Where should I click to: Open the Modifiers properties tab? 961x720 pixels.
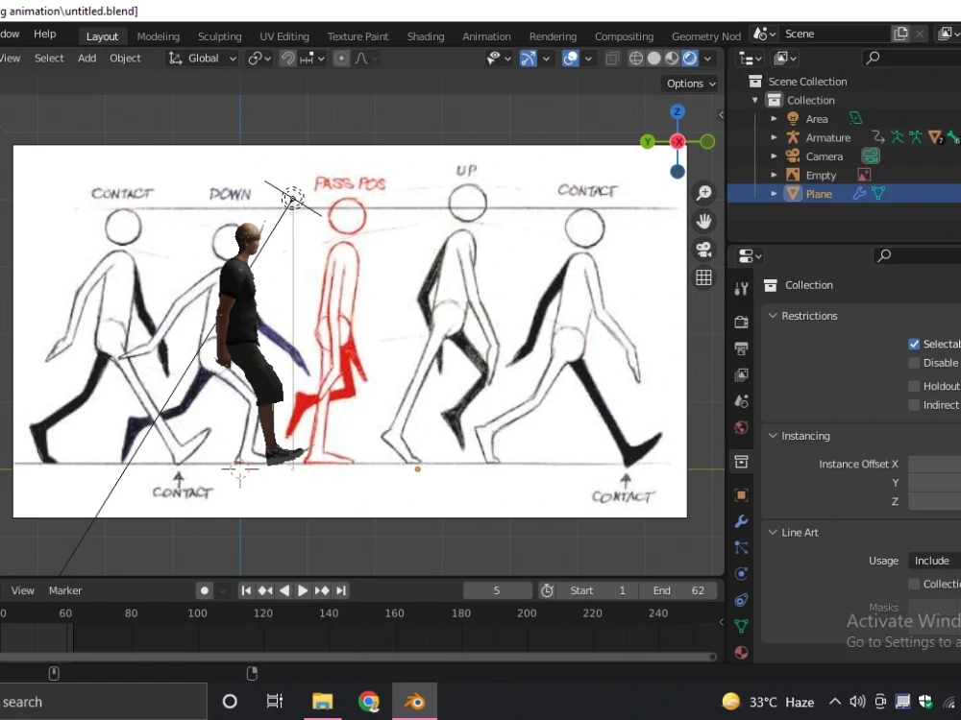[741, 521]
